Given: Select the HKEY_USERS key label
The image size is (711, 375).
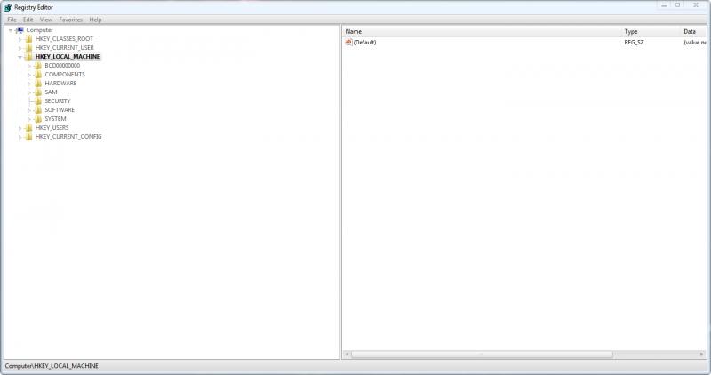Looking at the screenshot, I should click(52, 127).
